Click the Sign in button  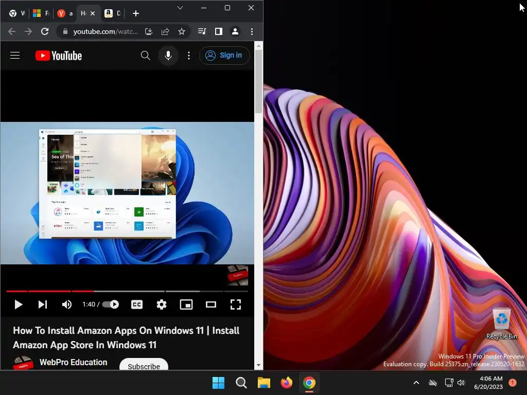[x=224, y=56]
